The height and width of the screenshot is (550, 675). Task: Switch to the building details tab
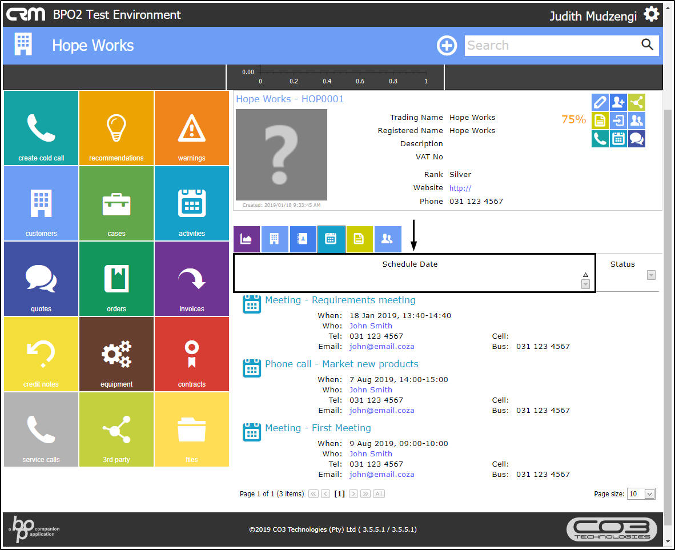275,239
